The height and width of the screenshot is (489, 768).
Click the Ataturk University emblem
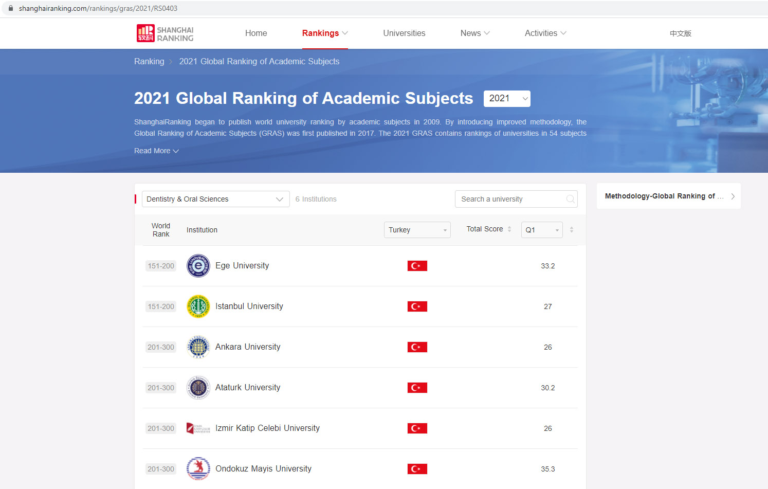pyautogui.click(x=198, y=388)
